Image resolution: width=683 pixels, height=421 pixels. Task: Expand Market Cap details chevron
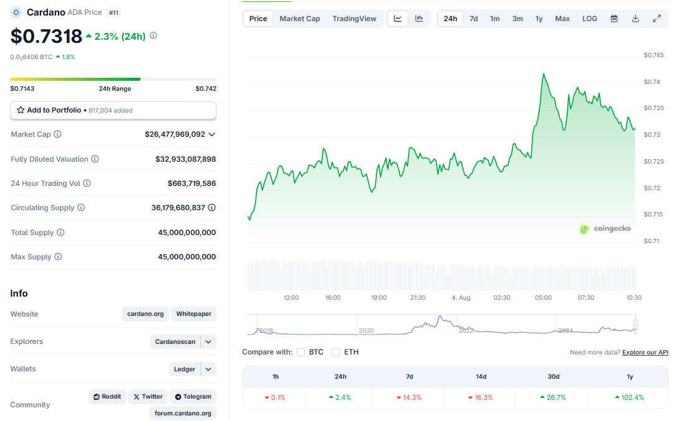[x=211, y=134]
